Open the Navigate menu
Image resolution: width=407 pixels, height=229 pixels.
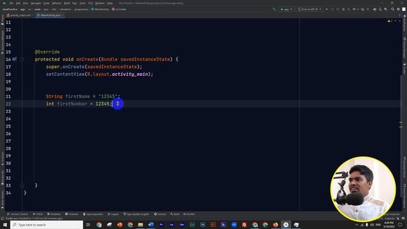pos(36,3)
